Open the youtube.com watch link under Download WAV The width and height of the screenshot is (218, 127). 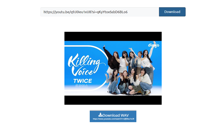pos(113,119)
